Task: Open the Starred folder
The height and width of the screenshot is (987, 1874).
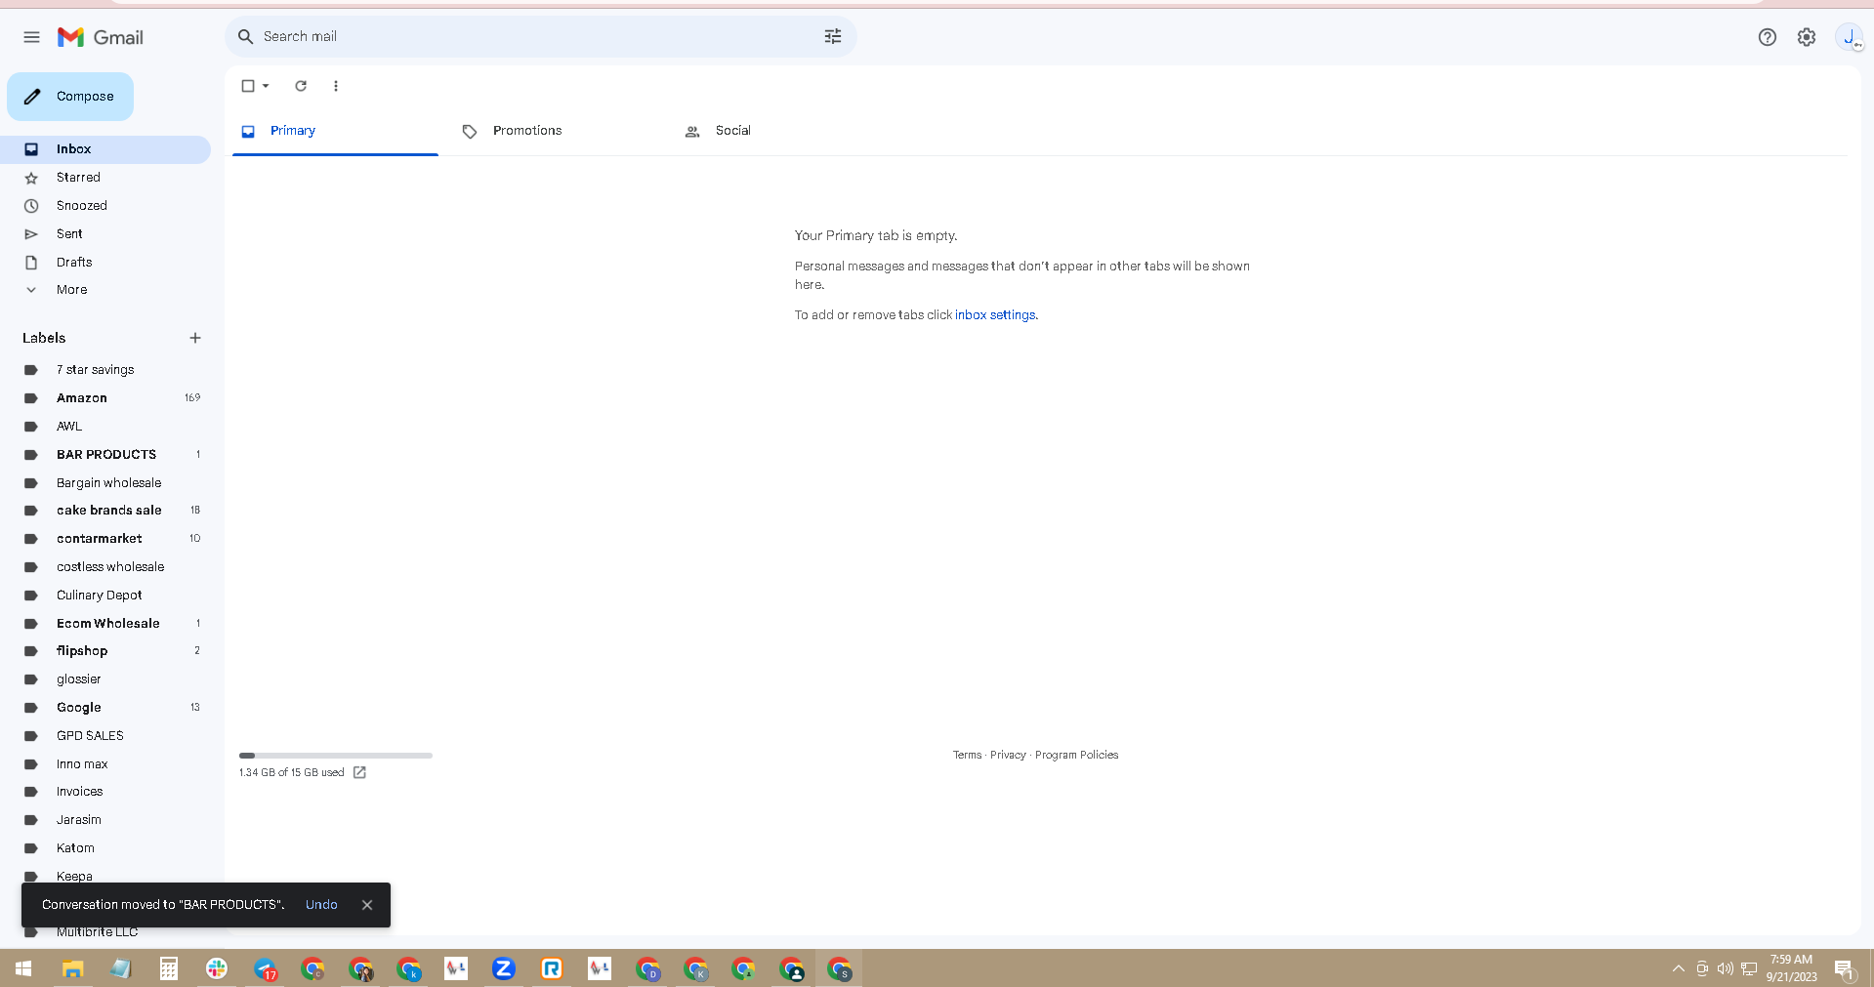Action: (105, 178)
